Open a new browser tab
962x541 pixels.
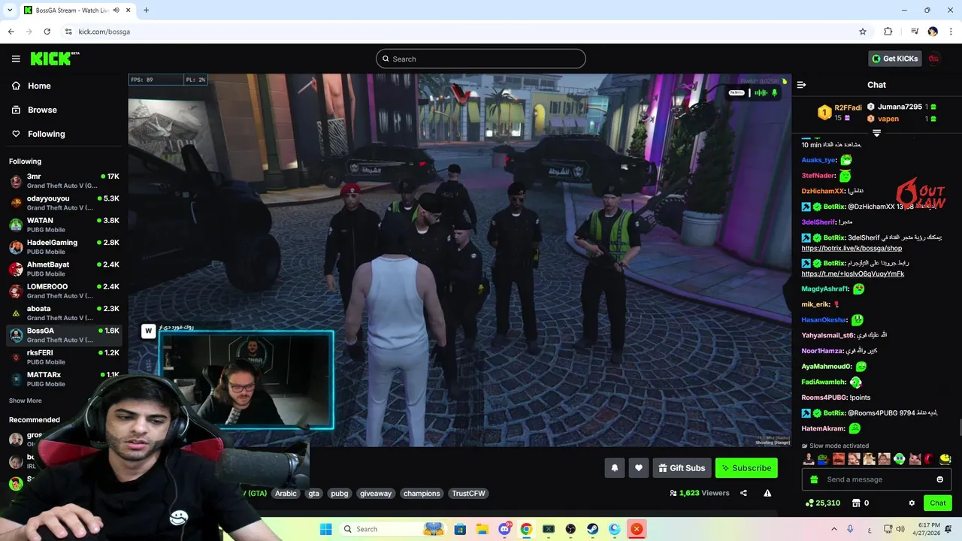[x=146, y=10]
